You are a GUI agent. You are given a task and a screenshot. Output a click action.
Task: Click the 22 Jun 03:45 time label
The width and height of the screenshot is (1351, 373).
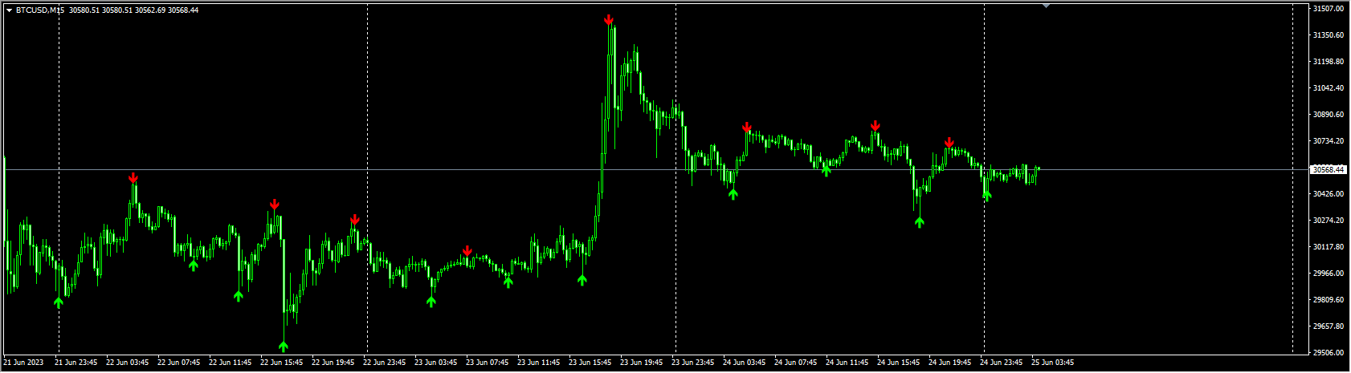pos(128,363)
